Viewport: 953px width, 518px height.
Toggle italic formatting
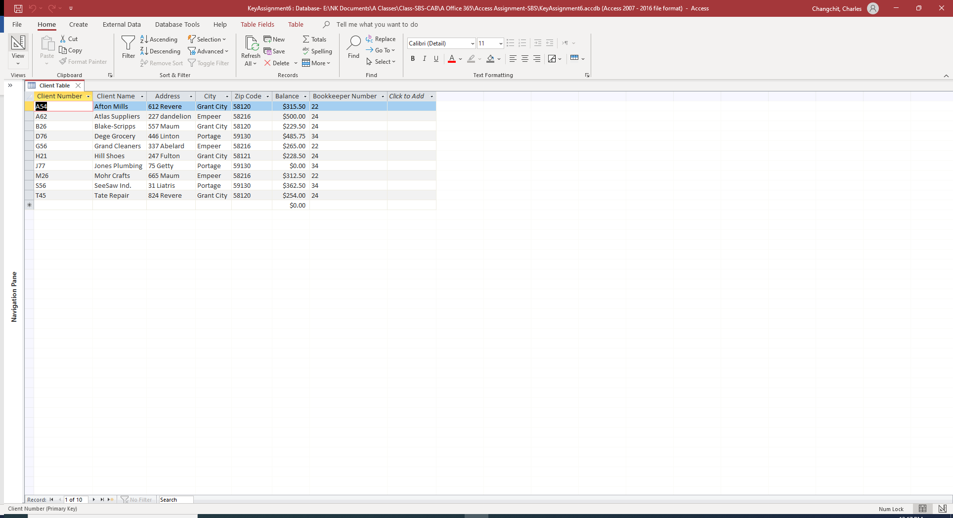424,59
